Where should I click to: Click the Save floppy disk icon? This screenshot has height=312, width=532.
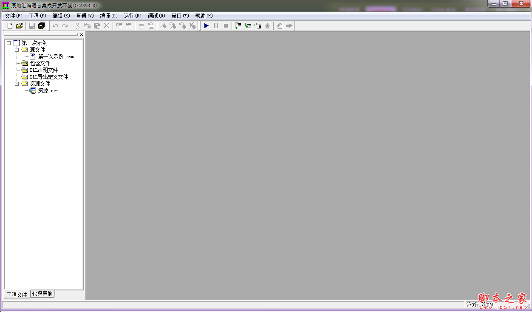click(31, 26)
